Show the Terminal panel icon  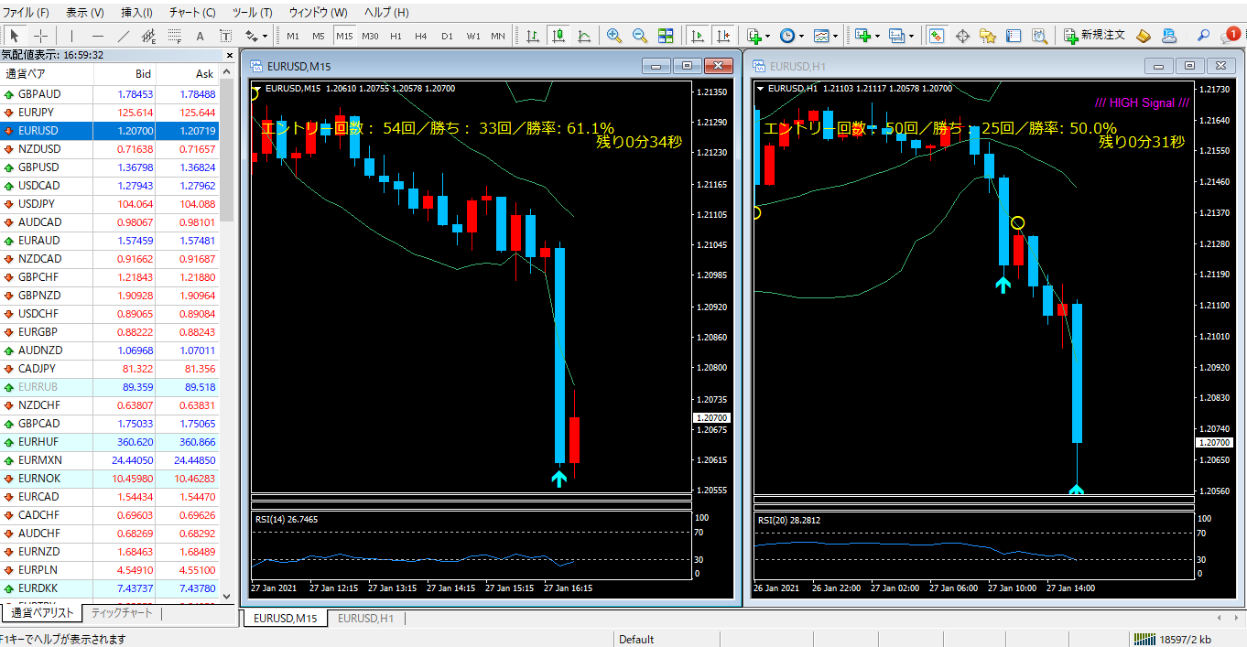click(1014, 36)
